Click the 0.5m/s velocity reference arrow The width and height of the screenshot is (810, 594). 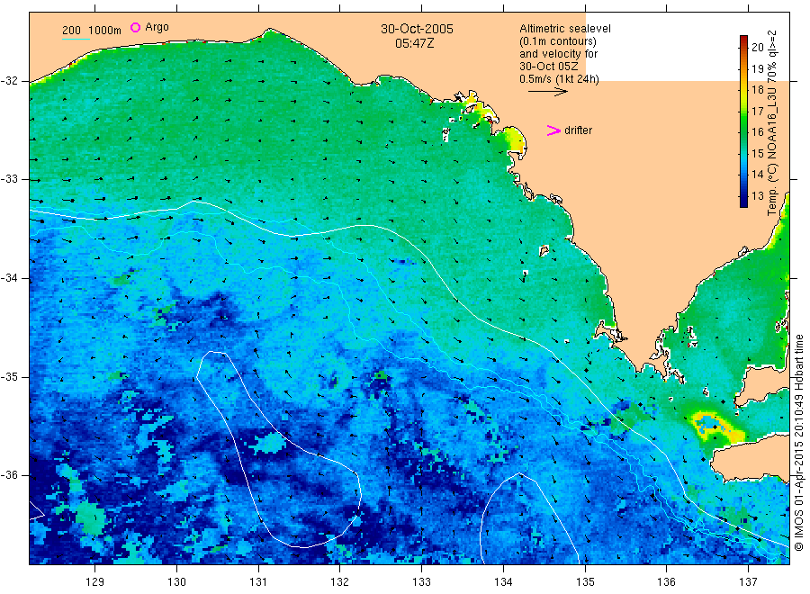click(547, 92)
